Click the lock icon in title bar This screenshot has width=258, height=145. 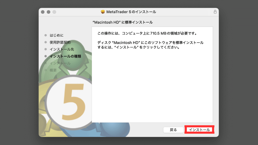(215, 12)
